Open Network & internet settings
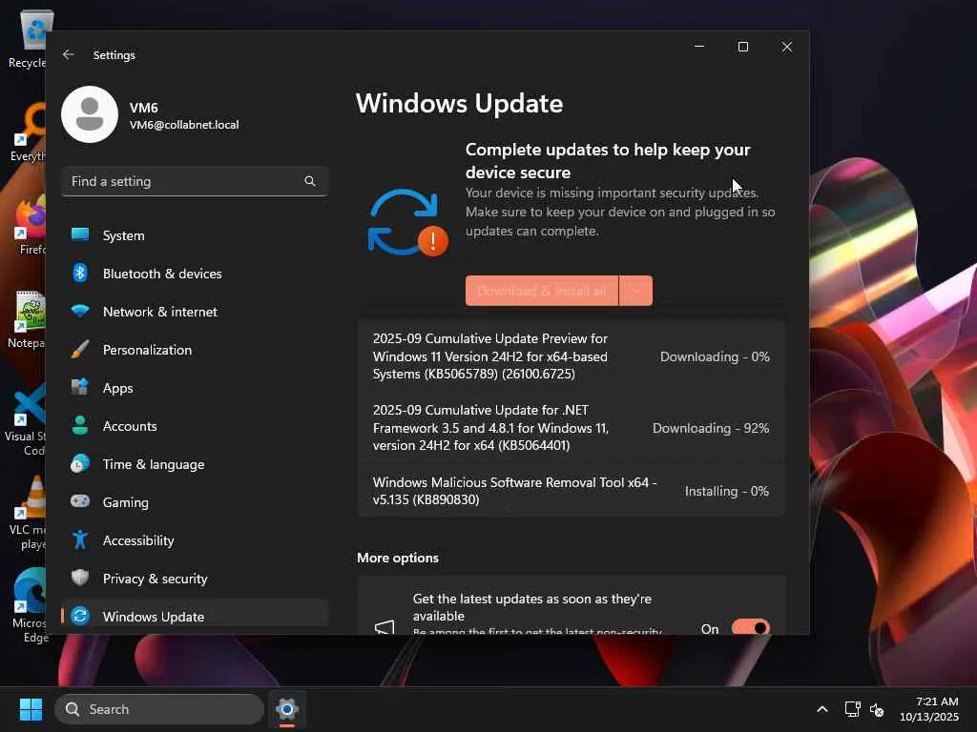Image resolution: width=977 pixels, height=732 pixels. (x=195, y=312)
